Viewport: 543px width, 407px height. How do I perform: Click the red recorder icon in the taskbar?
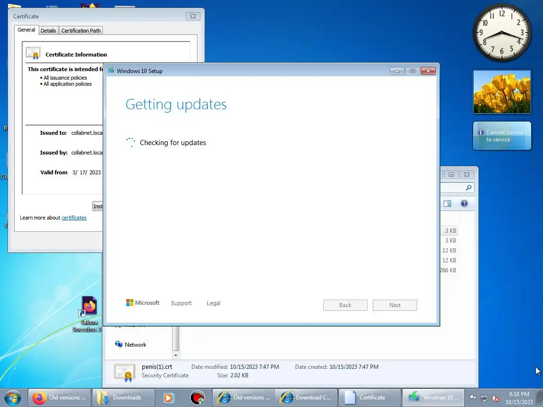197,398
